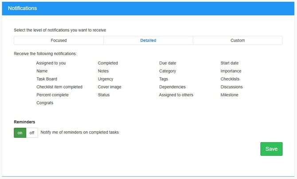Viewport: 297px width, 179px height.
Task: Select the 'Start date' notification label
Action: (230, 63)
